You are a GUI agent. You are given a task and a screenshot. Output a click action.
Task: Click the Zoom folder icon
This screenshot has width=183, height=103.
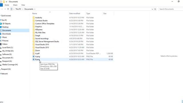tap(34, 50)
